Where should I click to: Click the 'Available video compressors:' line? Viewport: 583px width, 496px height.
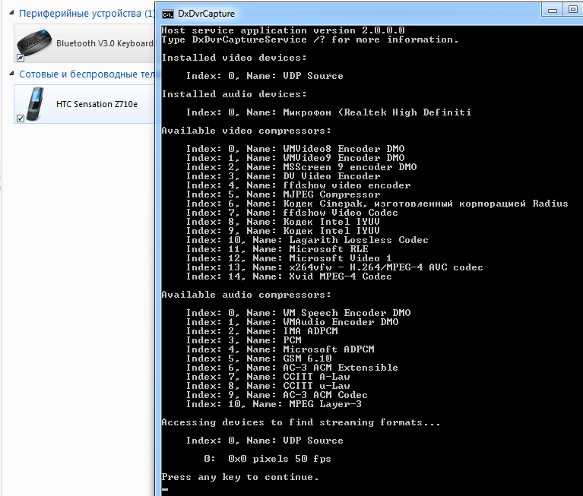(246, 131)
